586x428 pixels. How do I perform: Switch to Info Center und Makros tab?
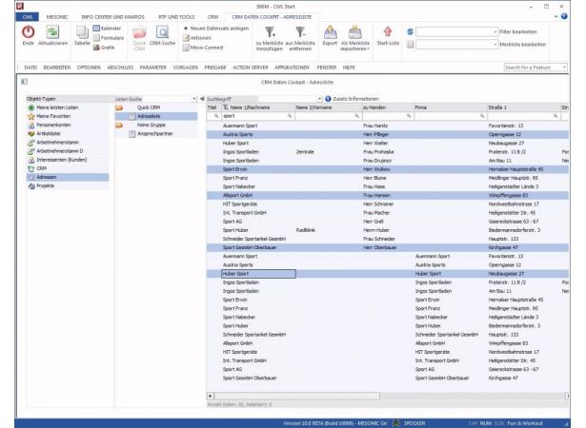coord(112,17)
